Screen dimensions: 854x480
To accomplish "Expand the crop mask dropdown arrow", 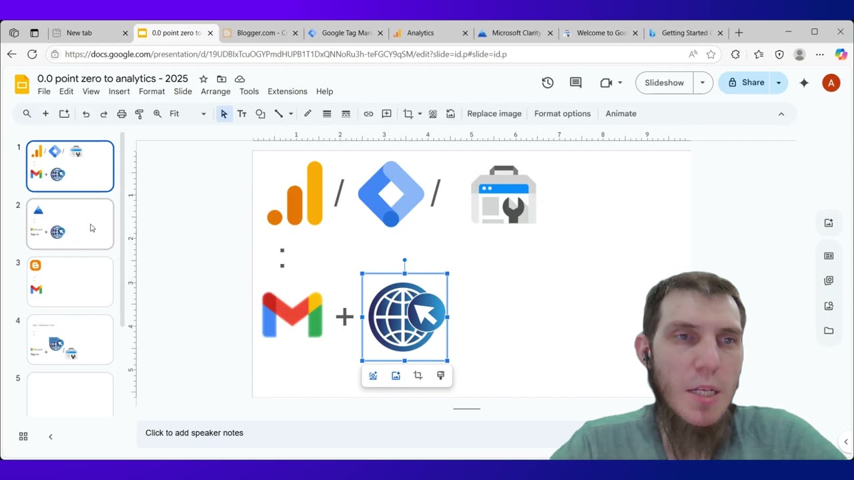I will [420, 114].
